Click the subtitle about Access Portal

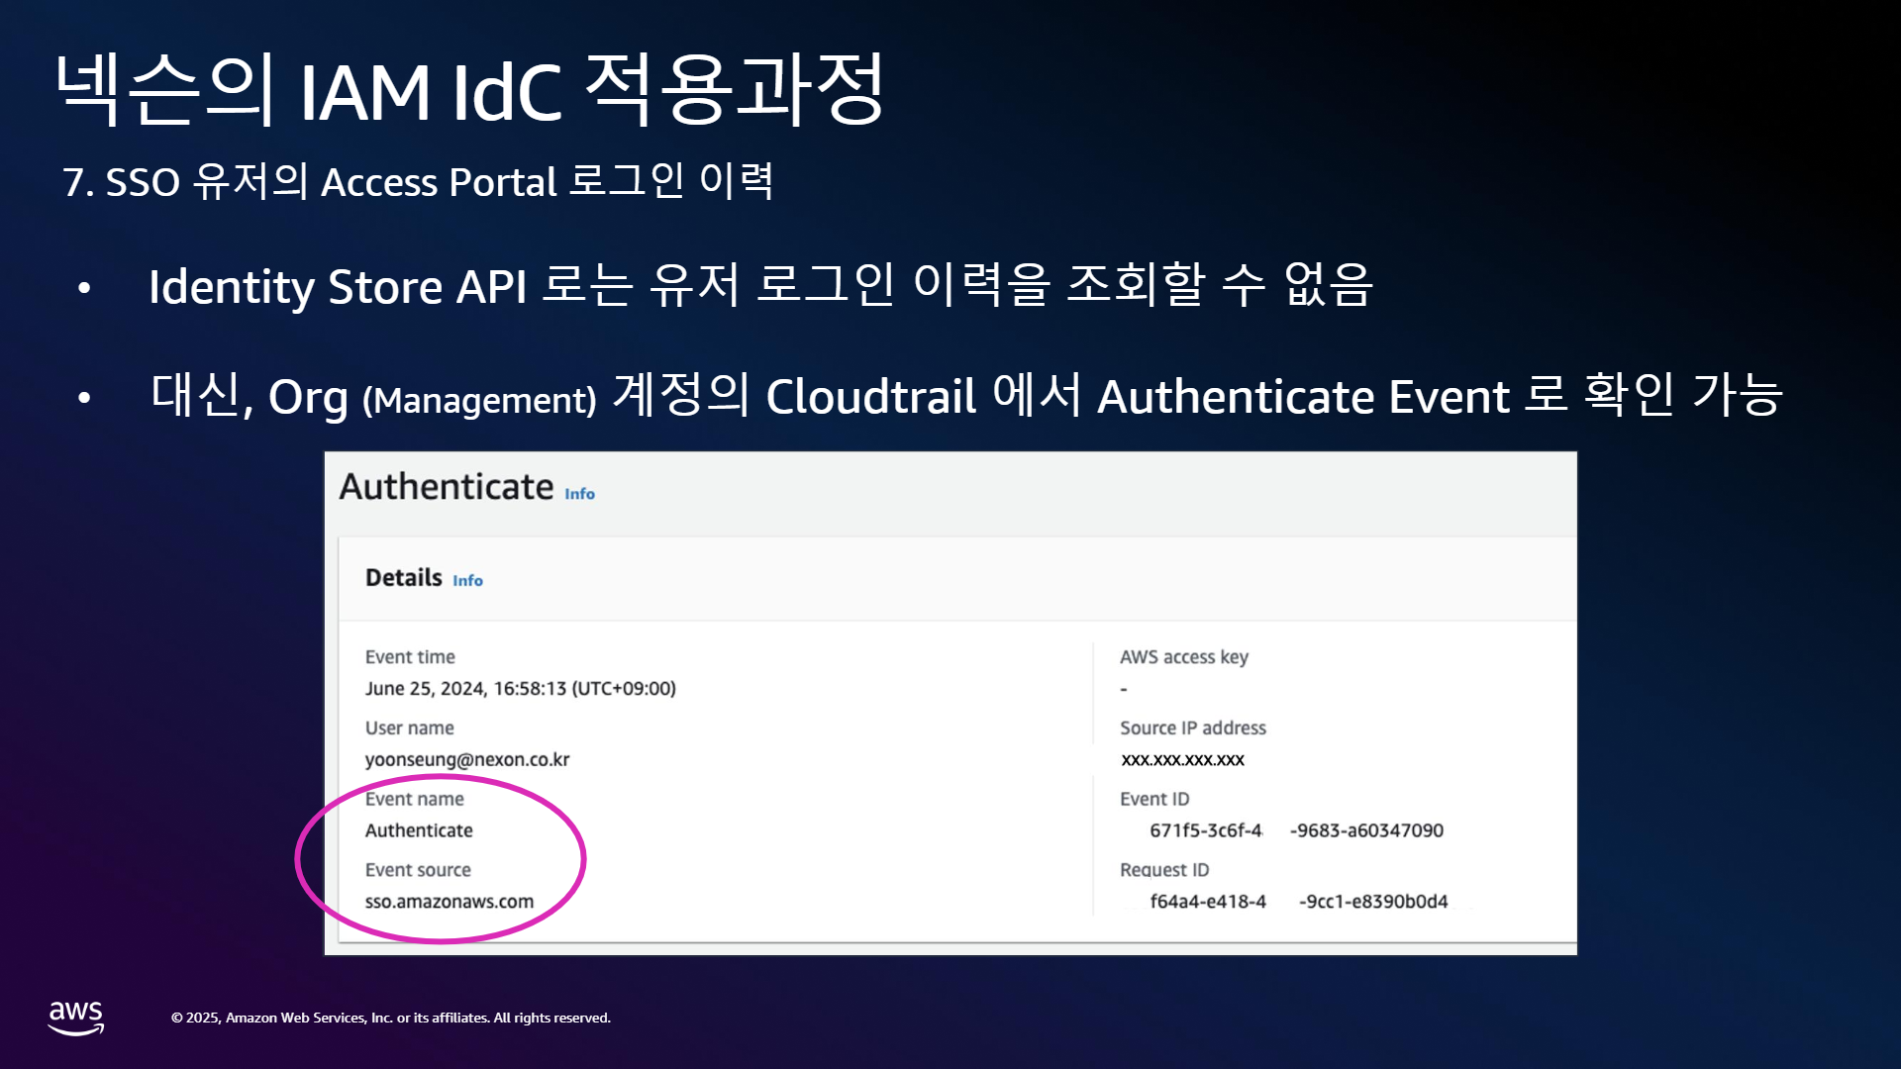pyautogui.click(x=418, y=182)
